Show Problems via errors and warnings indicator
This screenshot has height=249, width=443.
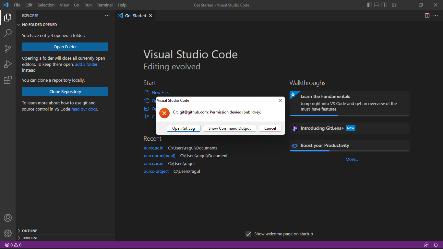pyautogui.click(x=13, y=245)
